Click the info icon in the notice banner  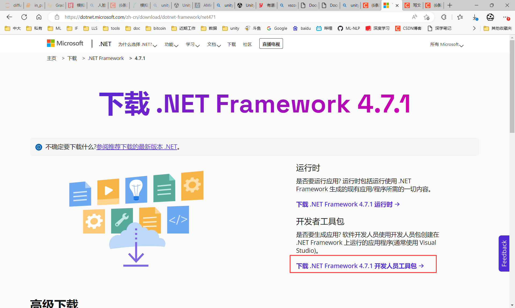[39, 147]
